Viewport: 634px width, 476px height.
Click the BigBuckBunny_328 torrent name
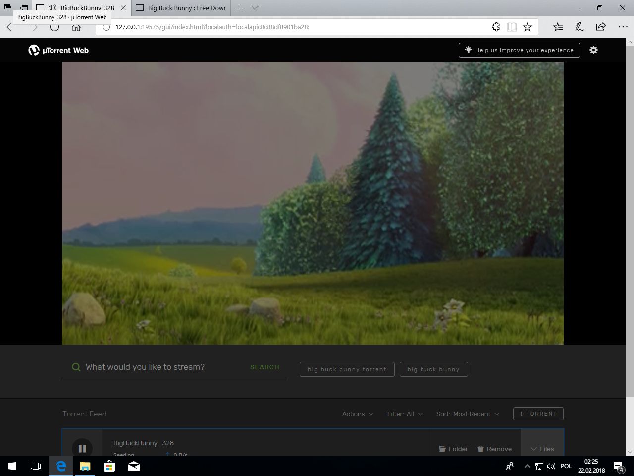[144, 443]
